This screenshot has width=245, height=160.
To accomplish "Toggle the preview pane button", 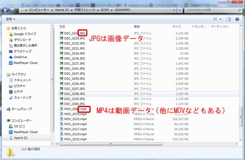I will coord(229,19).
